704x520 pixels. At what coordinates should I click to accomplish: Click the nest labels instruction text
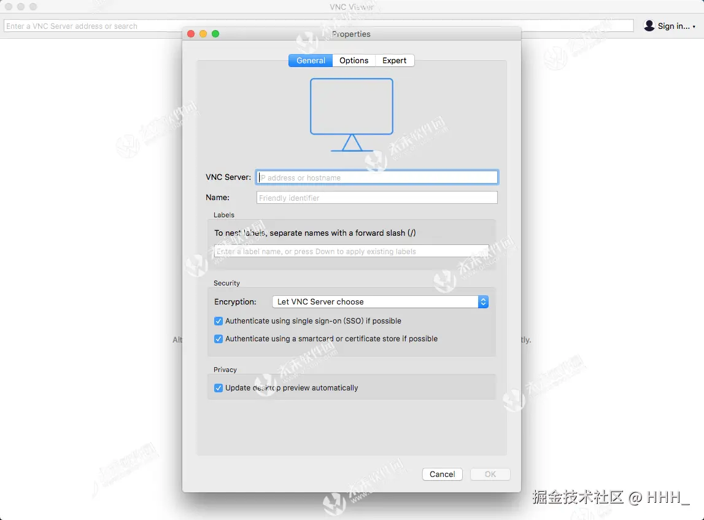click(315, 233)
